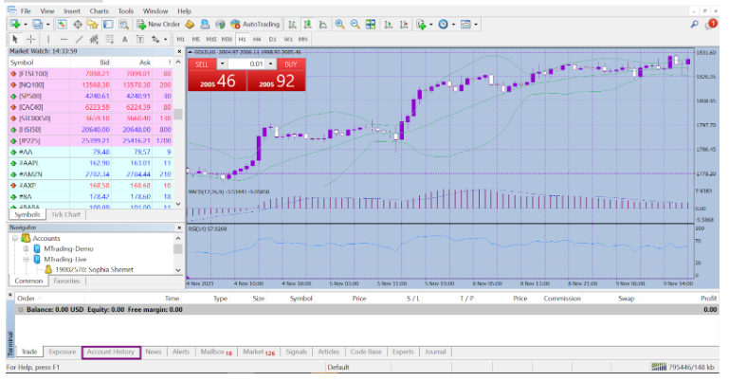729x382 pixels.
Task: Click the 0.01 volume input field
Action: 246,64
